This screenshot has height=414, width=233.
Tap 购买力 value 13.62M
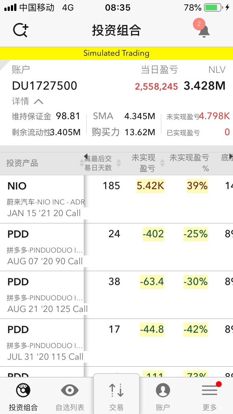(x=140, y=132)
